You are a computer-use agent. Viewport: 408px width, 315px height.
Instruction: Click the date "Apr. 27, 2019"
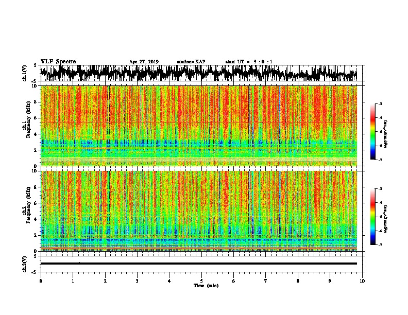click(x=144, y=62)
